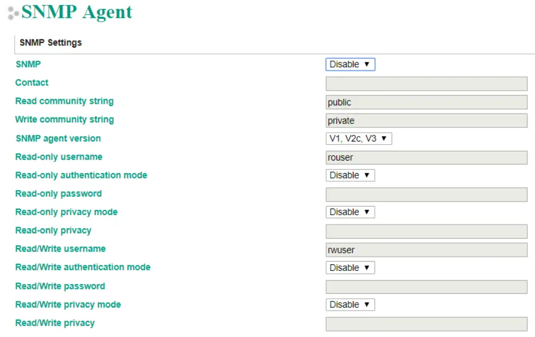Viewport: 535px width, 337px height.
Task: Click the Read community string field
Action: point(426,102)
